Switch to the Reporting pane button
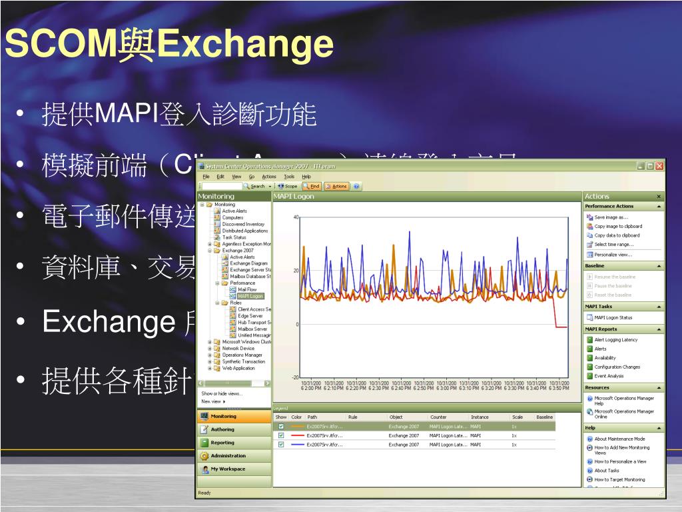This screenshot has height=512, width=682. [x=234, y=443]
